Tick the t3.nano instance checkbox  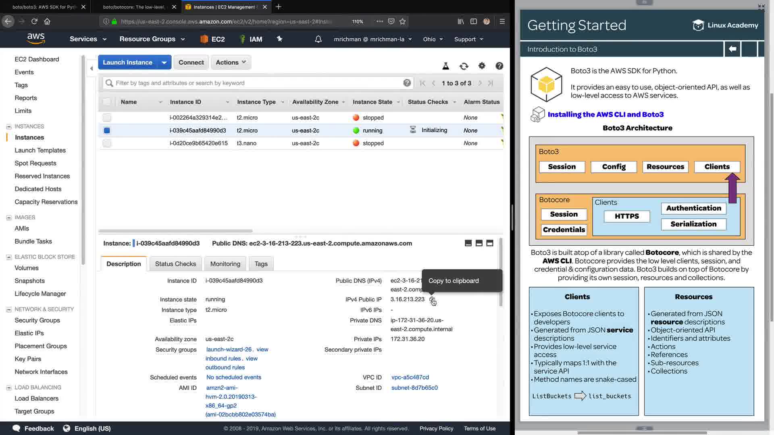[x=107, y=143]
